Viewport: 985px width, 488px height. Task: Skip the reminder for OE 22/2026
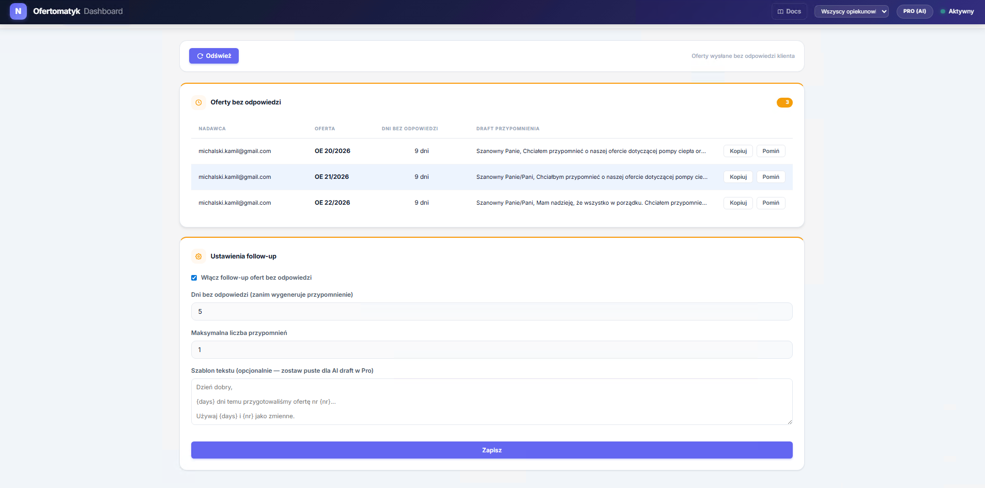771,203
